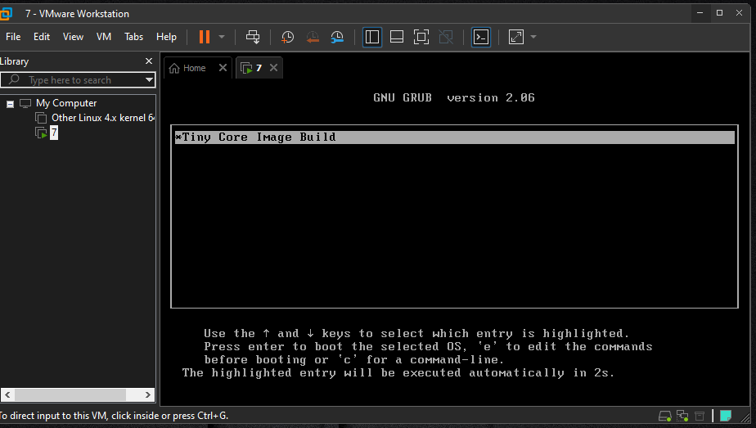Click the library search field
756x428 pixels.
coord(72,80)
